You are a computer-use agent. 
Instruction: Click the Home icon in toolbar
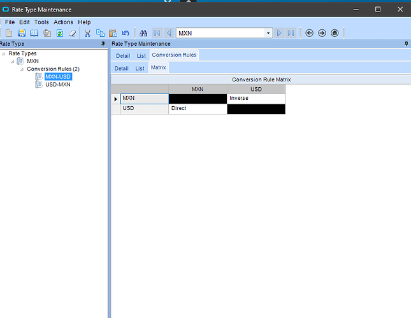tap(335, 33)
